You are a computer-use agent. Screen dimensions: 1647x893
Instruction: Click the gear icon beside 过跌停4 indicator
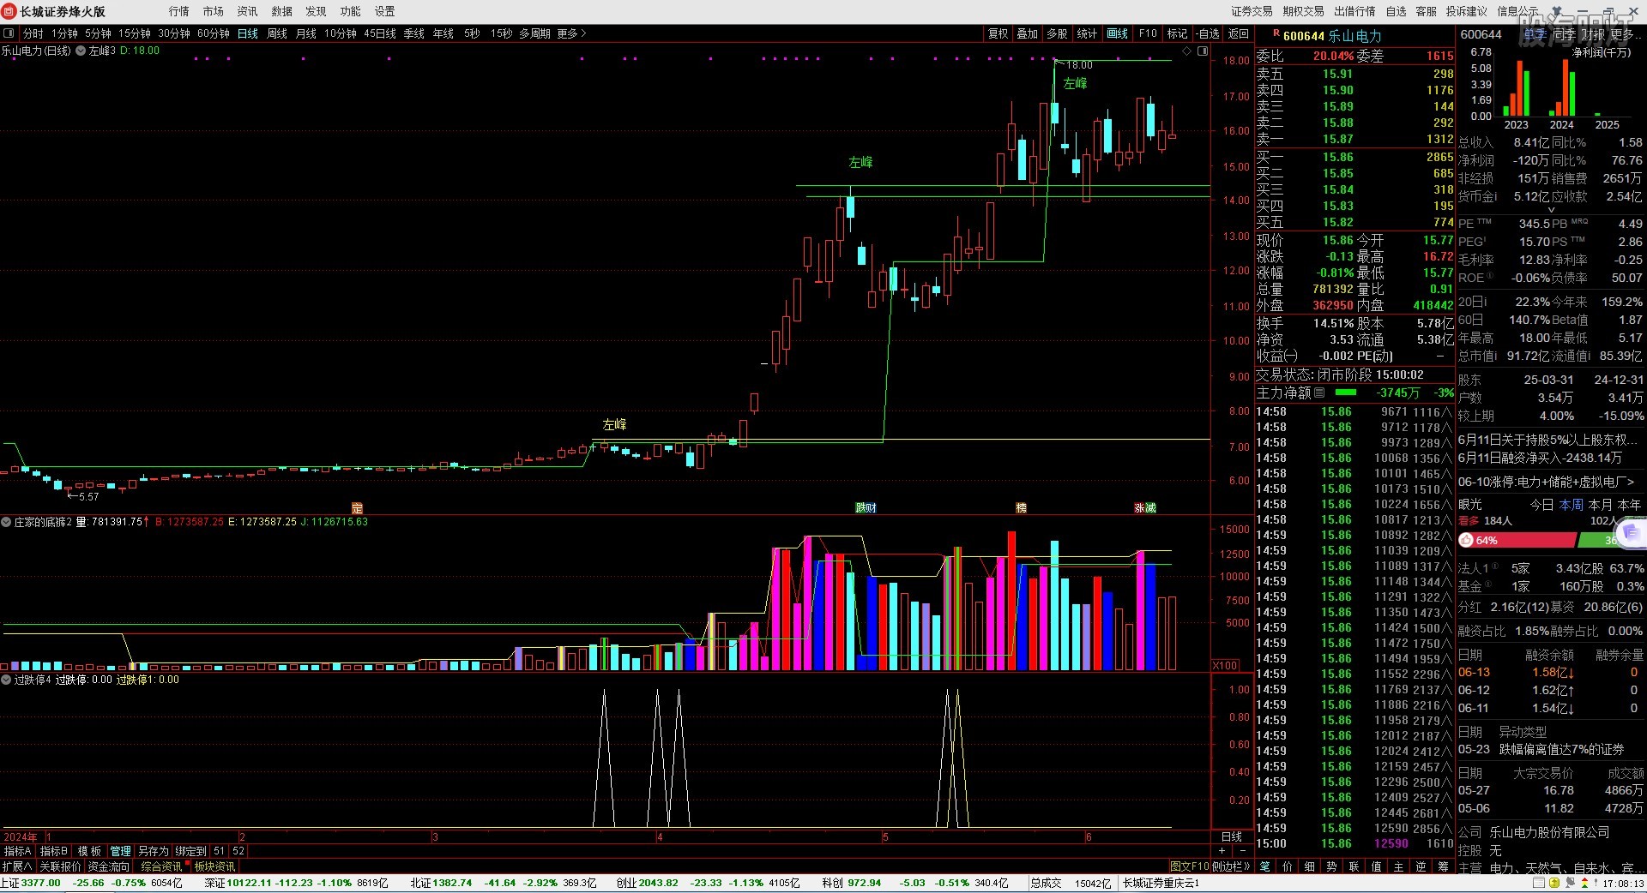pos(6,680)
